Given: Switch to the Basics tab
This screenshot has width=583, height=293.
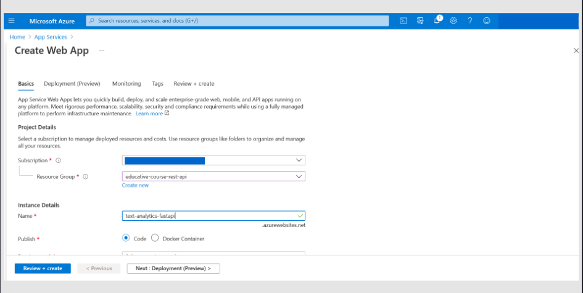Looking at the screenshot, I should pyautogui.click(x=26, y=84).
